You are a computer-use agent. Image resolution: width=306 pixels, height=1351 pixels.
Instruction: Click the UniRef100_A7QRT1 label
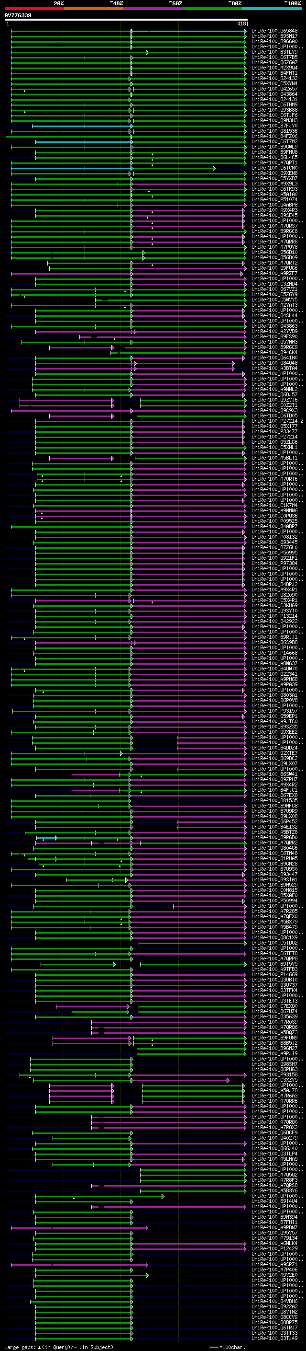click(274, 162)
